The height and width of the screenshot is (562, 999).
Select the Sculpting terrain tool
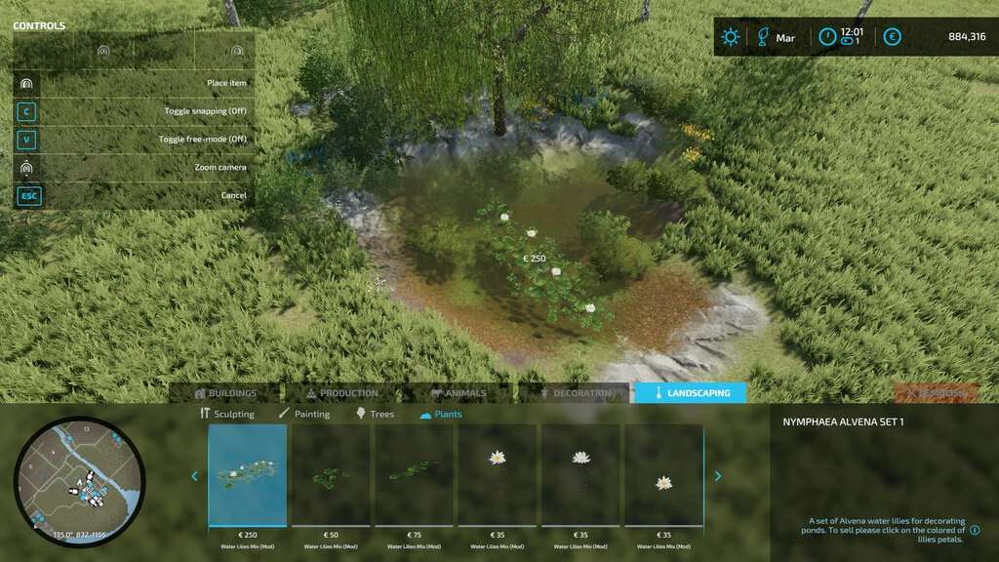coord(226,414)
